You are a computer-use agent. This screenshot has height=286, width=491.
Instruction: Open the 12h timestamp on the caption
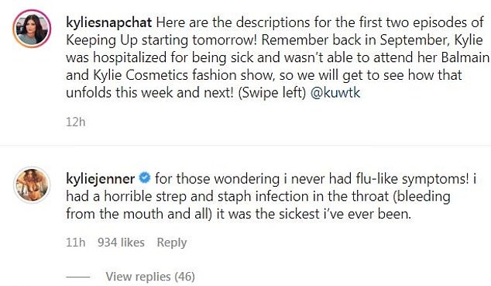point(75,122)
